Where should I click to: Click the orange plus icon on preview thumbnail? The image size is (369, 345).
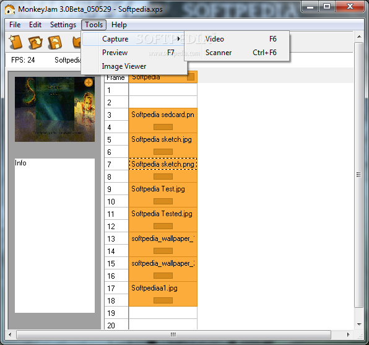(89, 82)
